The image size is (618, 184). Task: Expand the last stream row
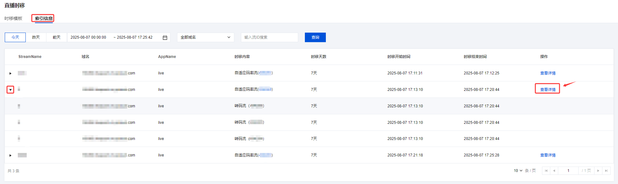(10, 155)
